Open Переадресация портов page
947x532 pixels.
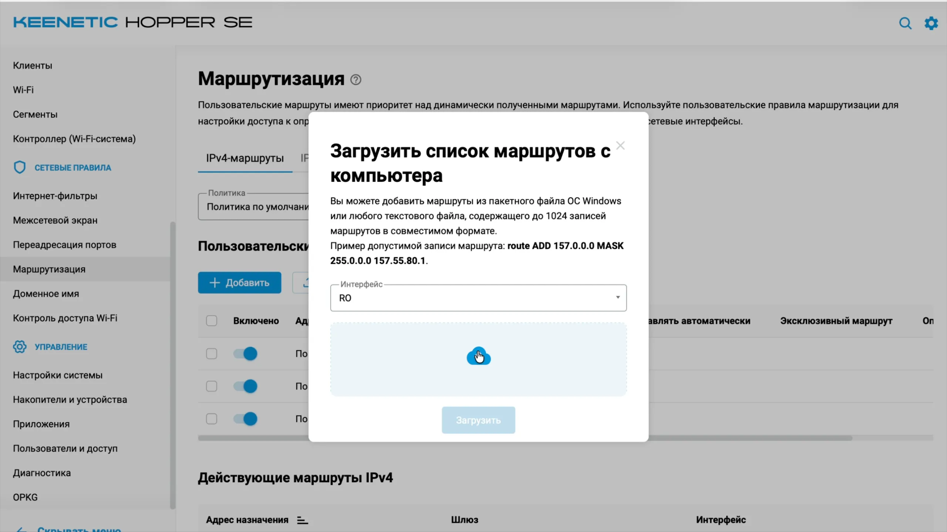[x=65, y=245]
